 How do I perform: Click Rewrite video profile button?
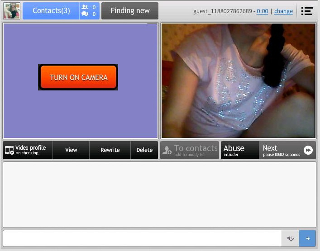110,150
